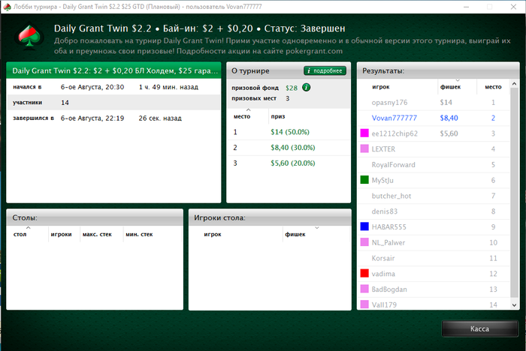Sort prize table by место header
Viewport: 526px width, 351px height.
click(x=242, y=116)
